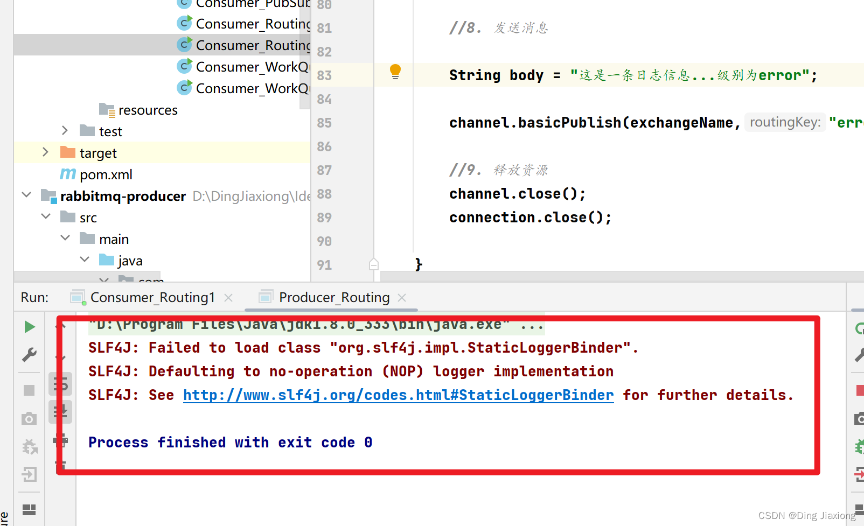Click the fold marker beside line 91

(x=374, y=264)
